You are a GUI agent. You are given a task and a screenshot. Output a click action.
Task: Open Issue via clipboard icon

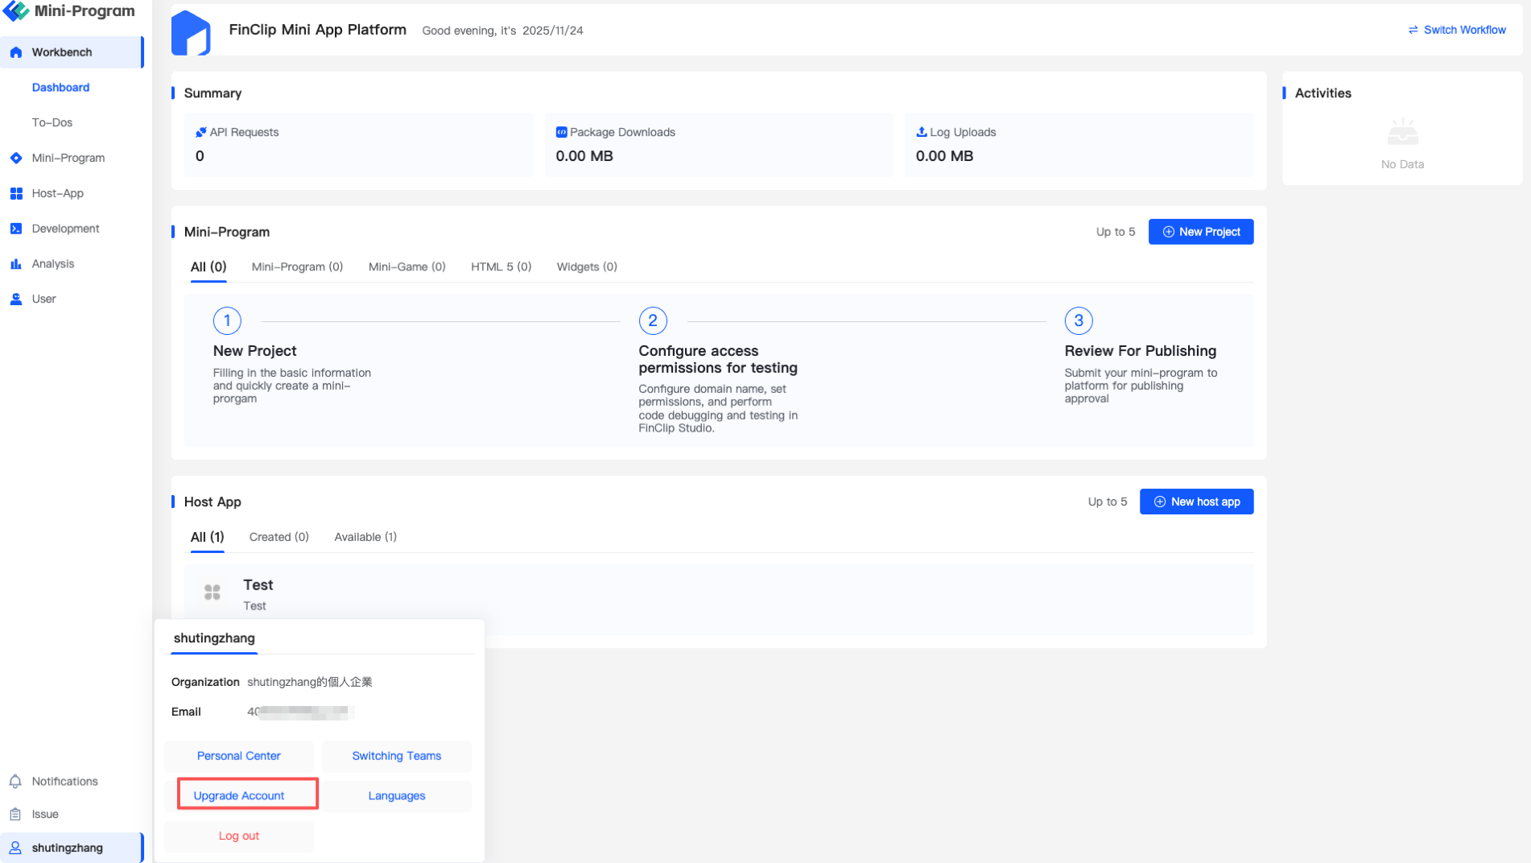15,814
